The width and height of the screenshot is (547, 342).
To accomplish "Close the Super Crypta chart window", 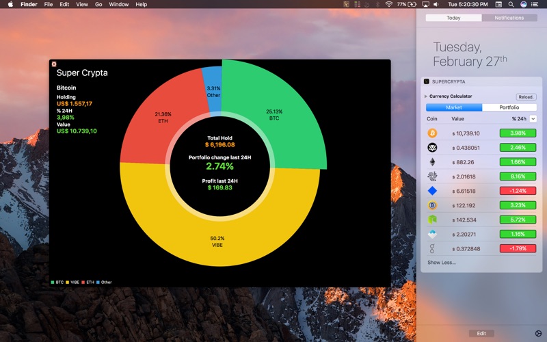I will pos(54,64).
